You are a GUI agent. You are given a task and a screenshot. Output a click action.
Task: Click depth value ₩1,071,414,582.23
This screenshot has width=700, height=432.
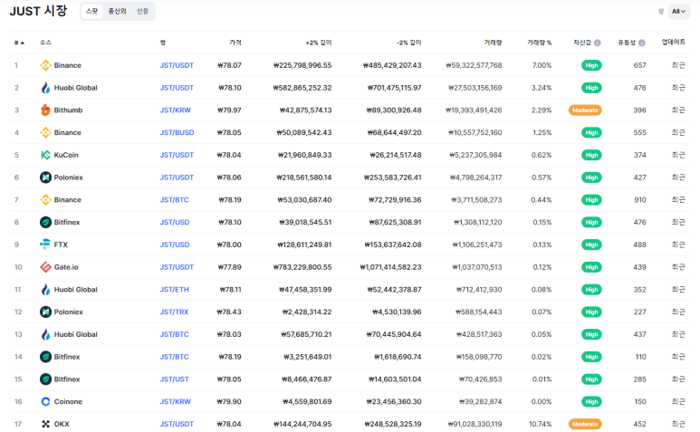390,267
